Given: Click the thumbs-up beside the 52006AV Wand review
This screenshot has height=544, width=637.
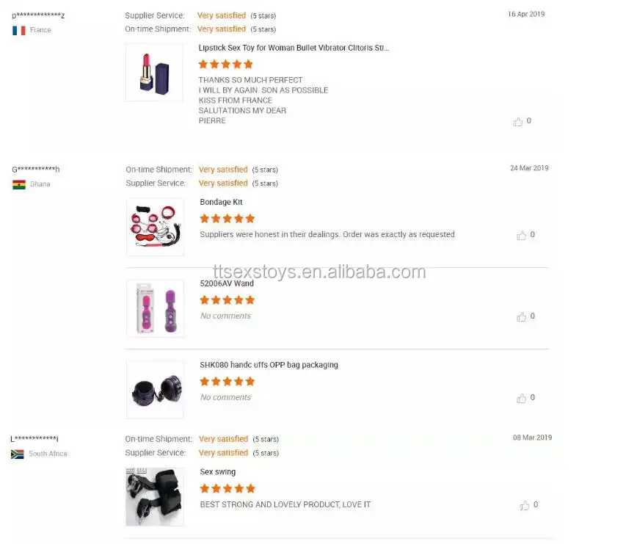Looking at the screenshot, I should coord(521,317).
